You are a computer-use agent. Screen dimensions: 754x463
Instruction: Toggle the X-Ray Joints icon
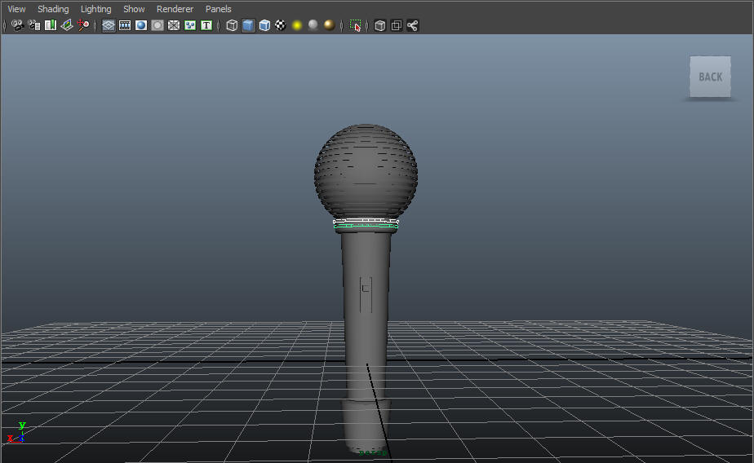pos(413,25)
